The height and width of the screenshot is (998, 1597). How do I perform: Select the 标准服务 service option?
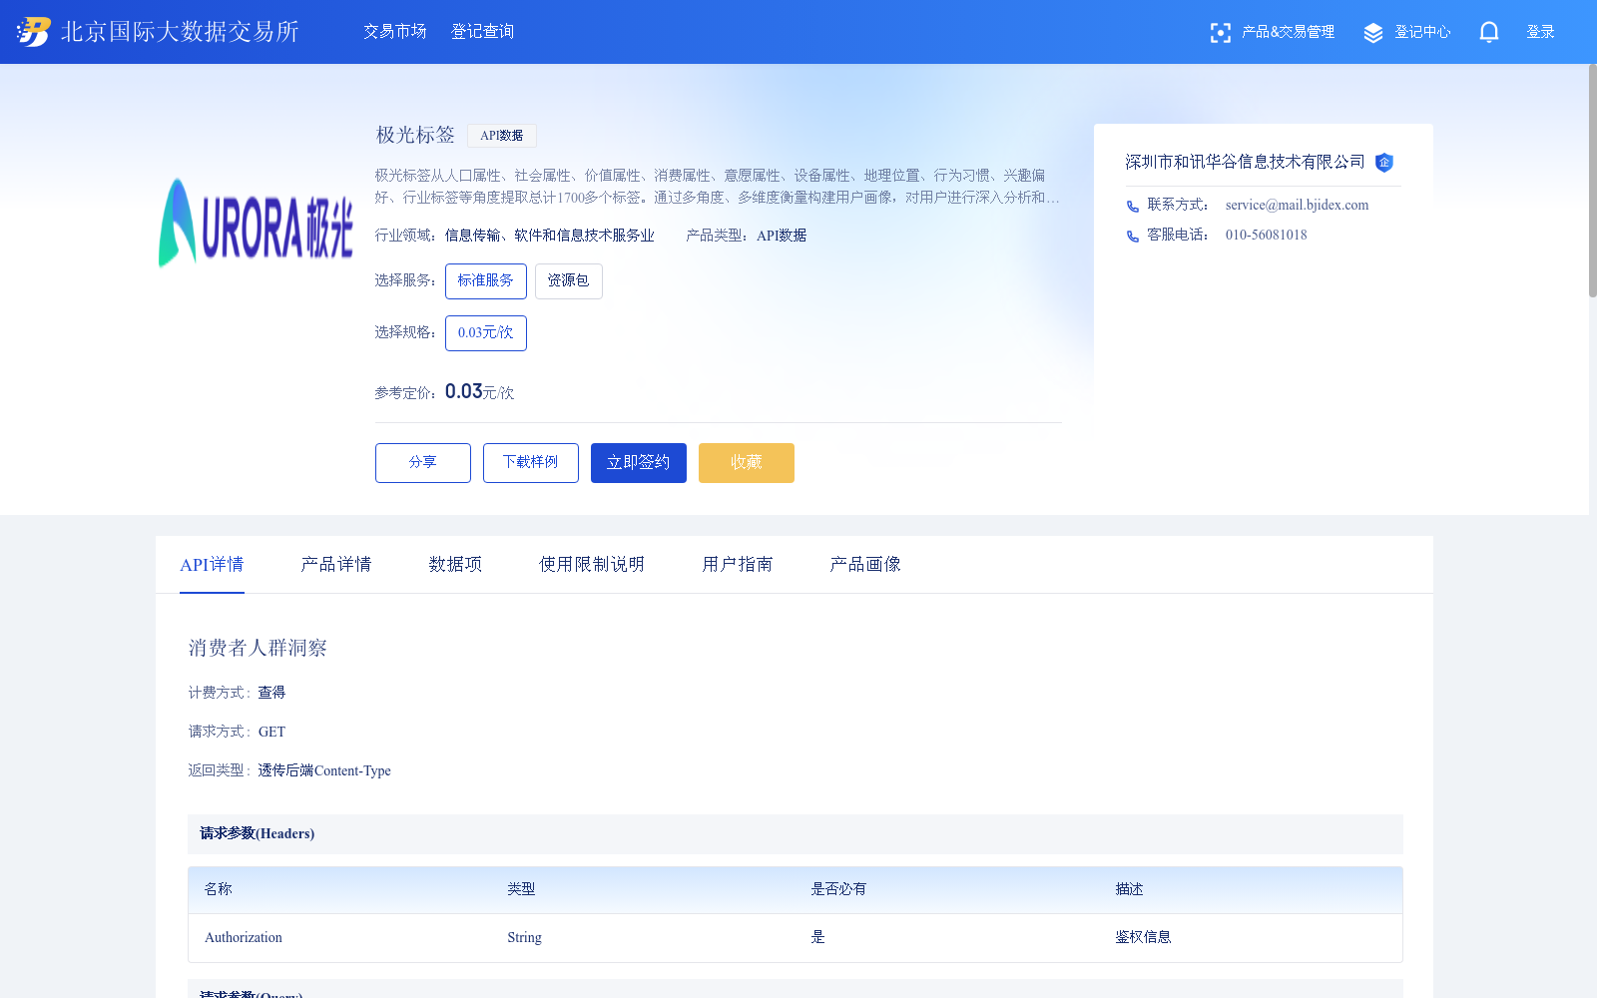click(x=485, y=280)
